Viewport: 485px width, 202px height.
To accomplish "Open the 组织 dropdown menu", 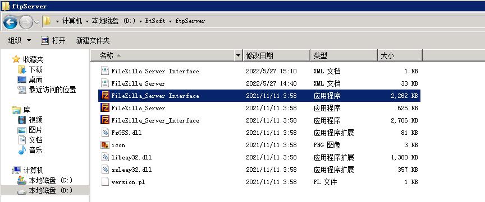I will (x=19, y=40).
